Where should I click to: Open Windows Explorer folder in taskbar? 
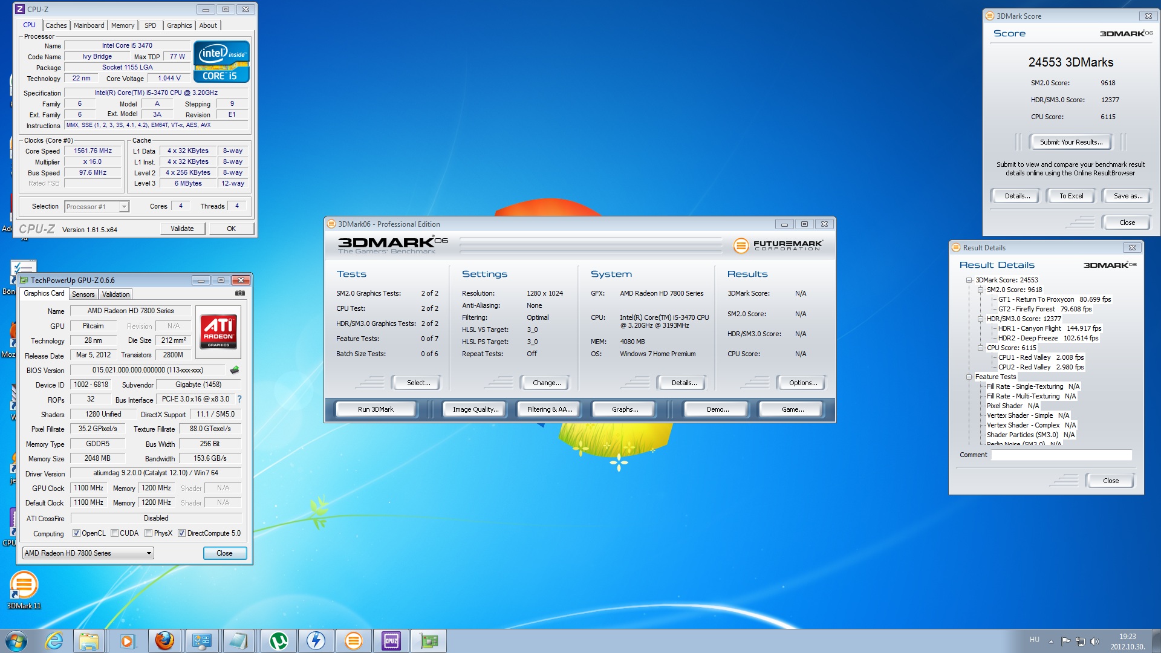(x=89, y=641)
